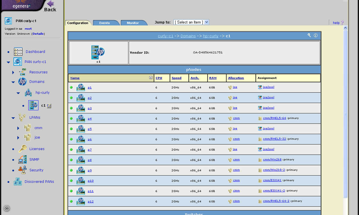Click the vertical scrollbar thumb
The width and height of the screenshot is (359, 215).
point(345,113)
